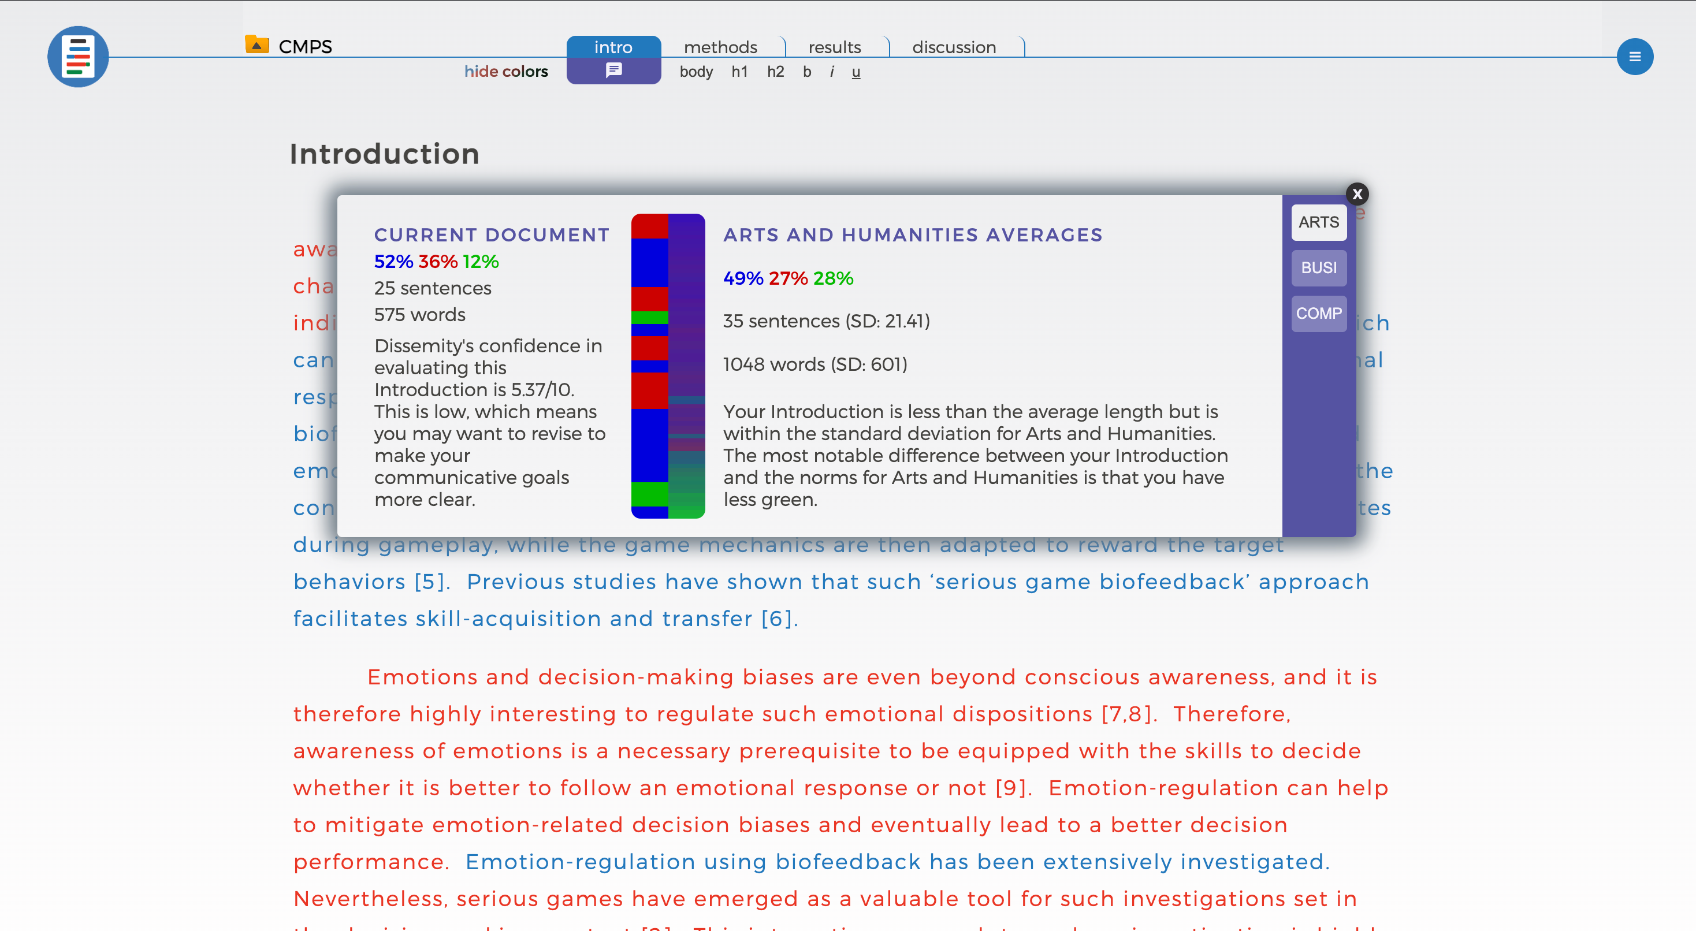Viewport: 1696px width, 931px height.
Task: Set style to h1 heading
Action: click(x=739, y=72)
